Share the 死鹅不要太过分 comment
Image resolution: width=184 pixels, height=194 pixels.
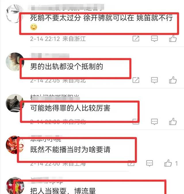pyautogui.click(x=136, y=39)
